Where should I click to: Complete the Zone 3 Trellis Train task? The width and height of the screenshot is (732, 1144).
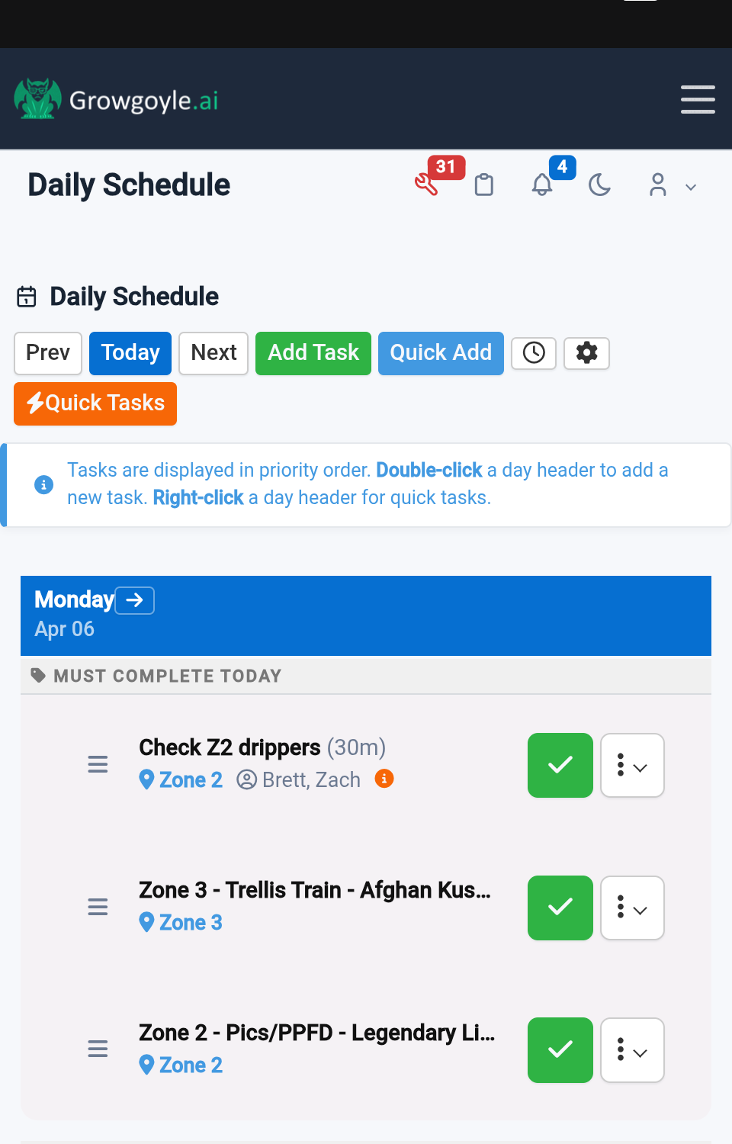coord(560,908)
